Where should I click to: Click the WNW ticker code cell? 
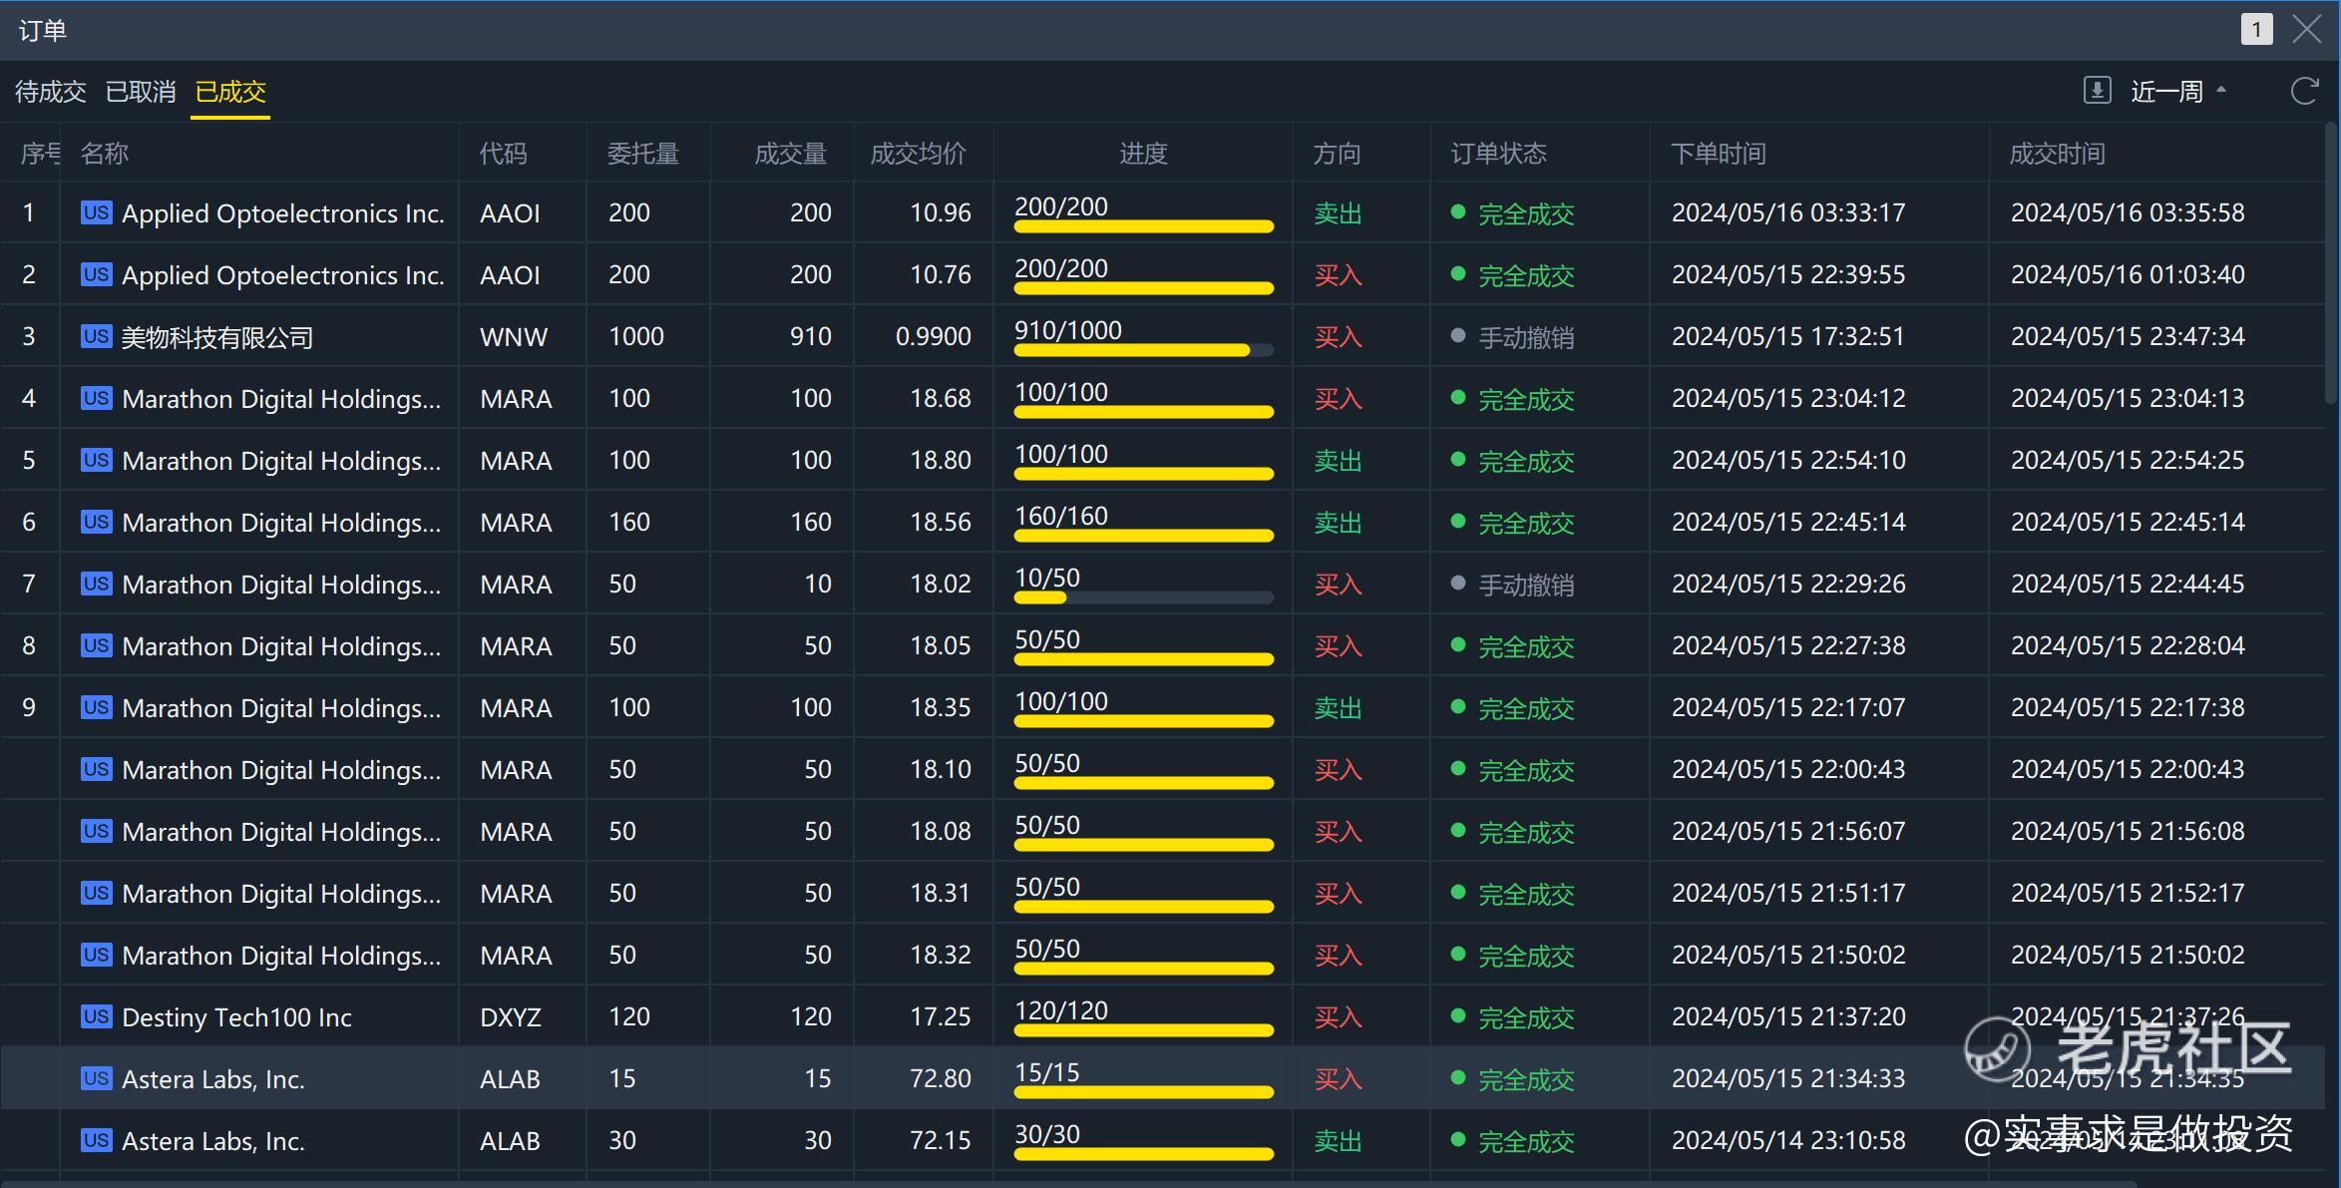point(514,336)
